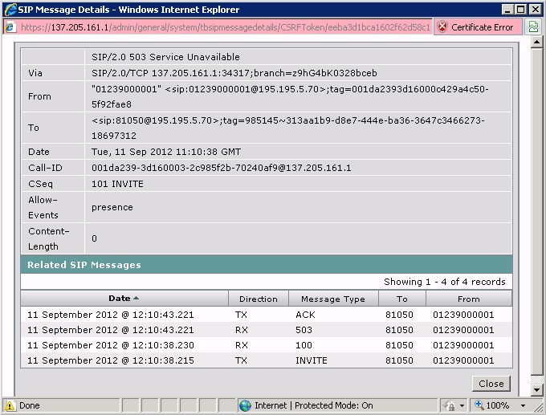
Task: Open the zoom level dropdown arrow
Action: tap(523, 405)
